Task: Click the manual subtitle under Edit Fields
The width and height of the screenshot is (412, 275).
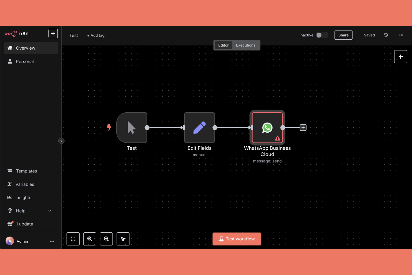Action: tap(199, 155)
